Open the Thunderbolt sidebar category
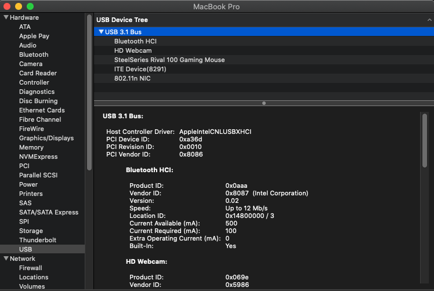The width and height of the screenshot is (434, 291). [38, 240]
